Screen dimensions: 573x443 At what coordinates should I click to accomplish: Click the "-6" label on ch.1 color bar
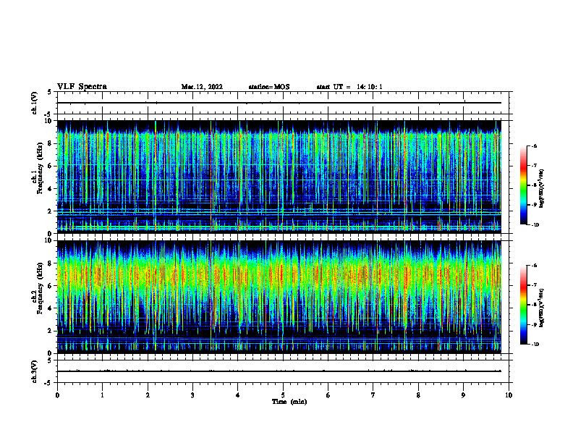pyautogui.click(x=534, y=146)
